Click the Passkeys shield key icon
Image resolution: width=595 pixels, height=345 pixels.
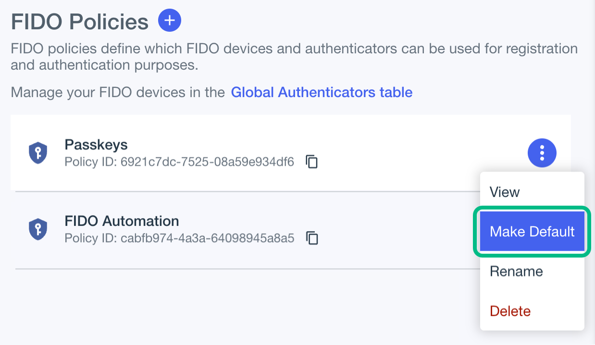tap(38, 153)
